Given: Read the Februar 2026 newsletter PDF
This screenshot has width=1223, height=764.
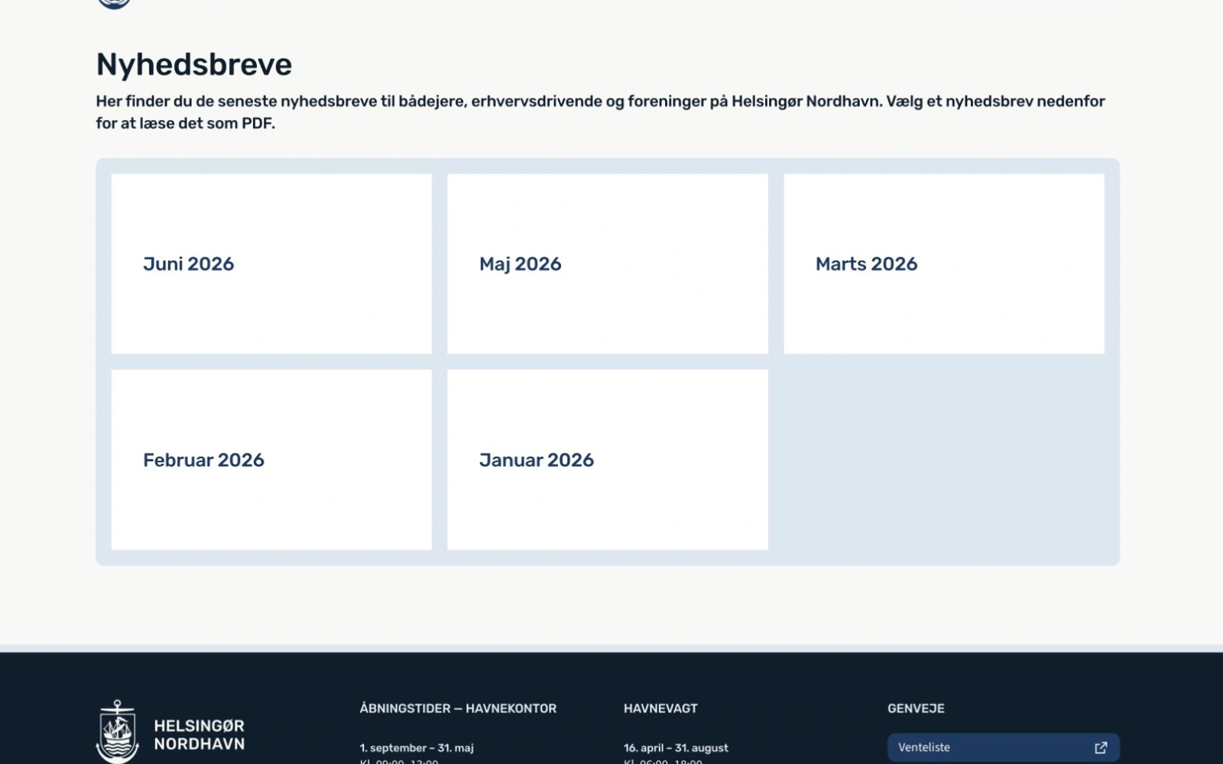Looking at the screenshot, I should (271, 460).
